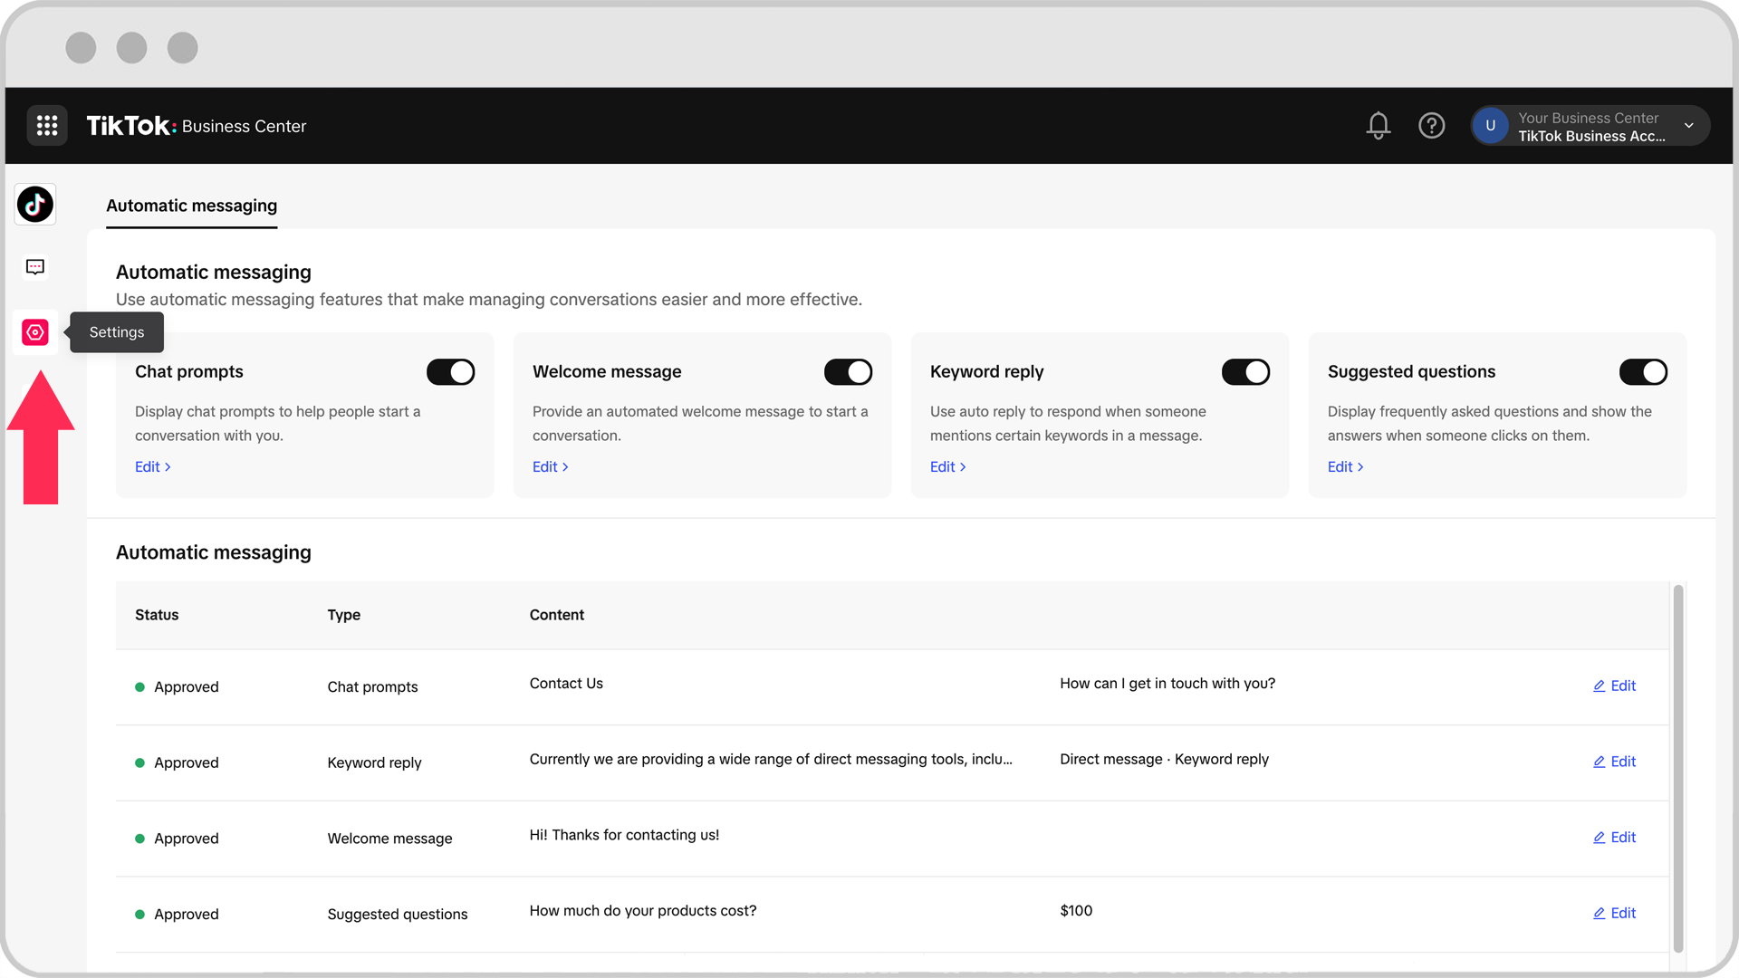This screenshot has width=1739, height=978.
Task: Open Settings via the sidebar gear icon
Action: (34, 332)
